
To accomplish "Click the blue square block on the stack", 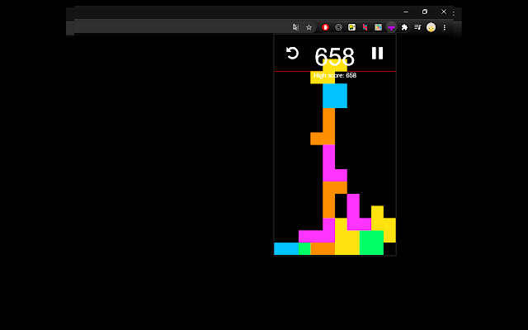I will click(335, 96).
